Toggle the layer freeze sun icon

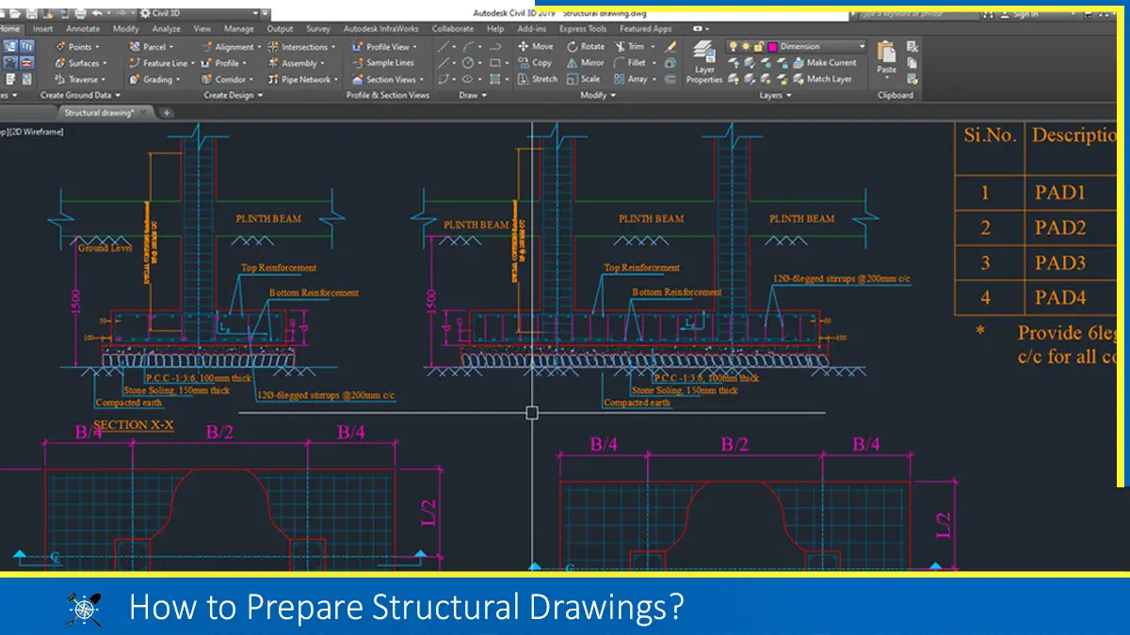(x=744, y=46)
